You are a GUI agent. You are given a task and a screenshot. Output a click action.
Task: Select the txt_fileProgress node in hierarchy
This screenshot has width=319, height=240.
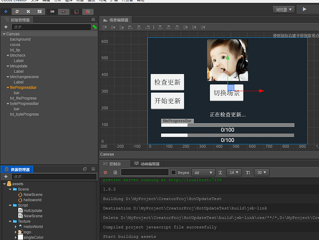click(23, 98)
